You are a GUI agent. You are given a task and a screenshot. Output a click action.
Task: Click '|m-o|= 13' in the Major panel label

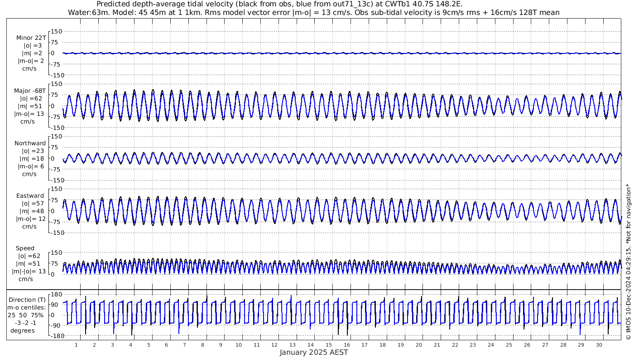click(x=29, y=114)
